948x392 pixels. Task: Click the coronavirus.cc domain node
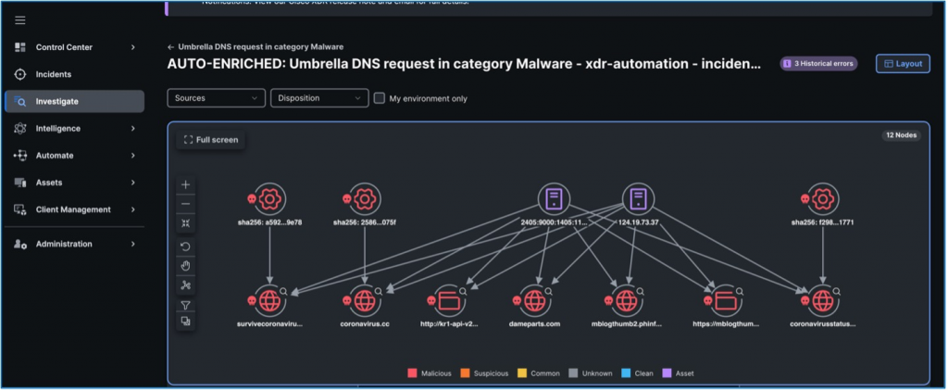point(362,301)
